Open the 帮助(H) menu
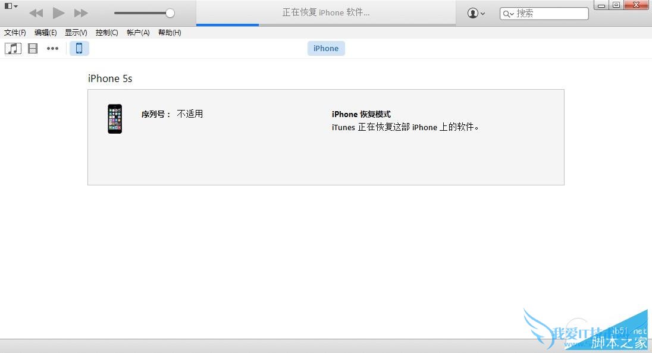 tap(170, 33)
